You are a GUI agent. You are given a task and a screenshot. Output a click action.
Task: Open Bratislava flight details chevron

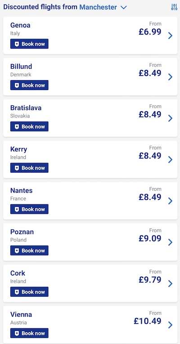[171, 118]
